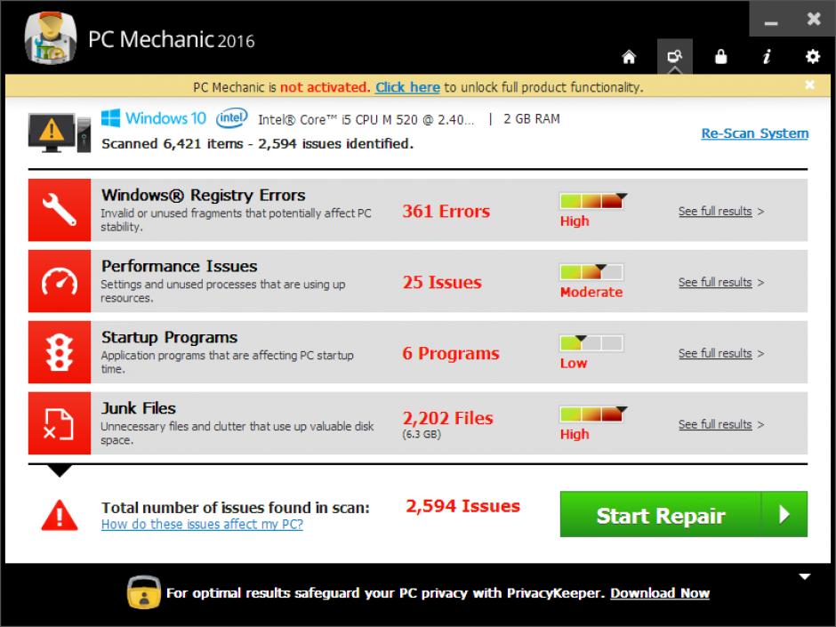
Task: Click '2 GB RAM' text
Action: pyautogui.click(x=532, y=119)
